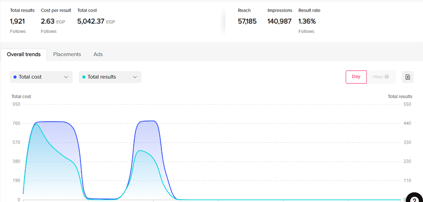The width and height of the screenshot is (423, 202).
Task: Click the 1.36% result rate value
Action: click(307, 21)
